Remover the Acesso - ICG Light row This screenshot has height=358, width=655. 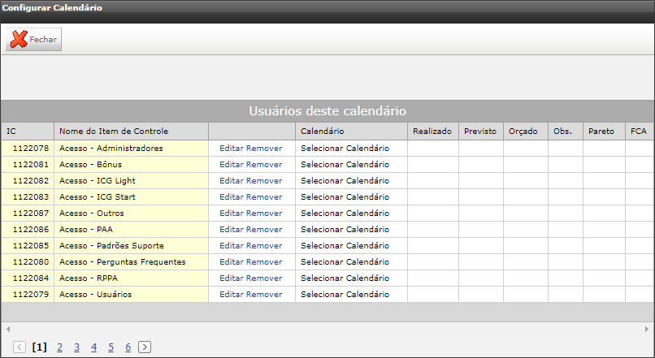[x=264, y=181]
